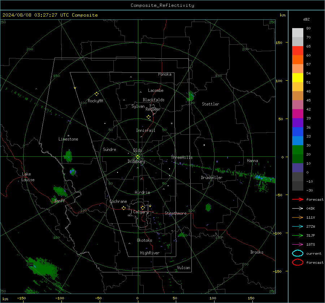Click the cyan current ellipse icon
This screenshot has height=303, width=325.
point(298,253)
